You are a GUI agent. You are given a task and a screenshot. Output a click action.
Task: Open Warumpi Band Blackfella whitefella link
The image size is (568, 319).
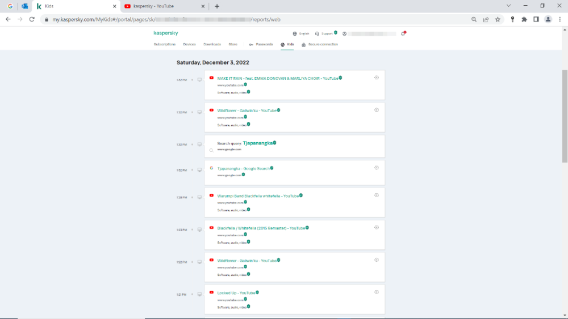pos(258,196)
